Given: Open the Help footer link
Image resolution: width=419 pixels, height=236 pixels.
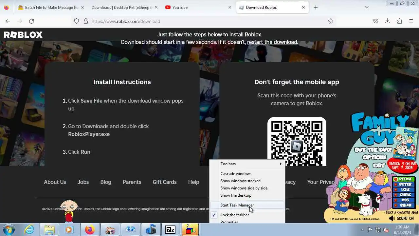Looking at the screenshot, I should [x=193, y=182].
